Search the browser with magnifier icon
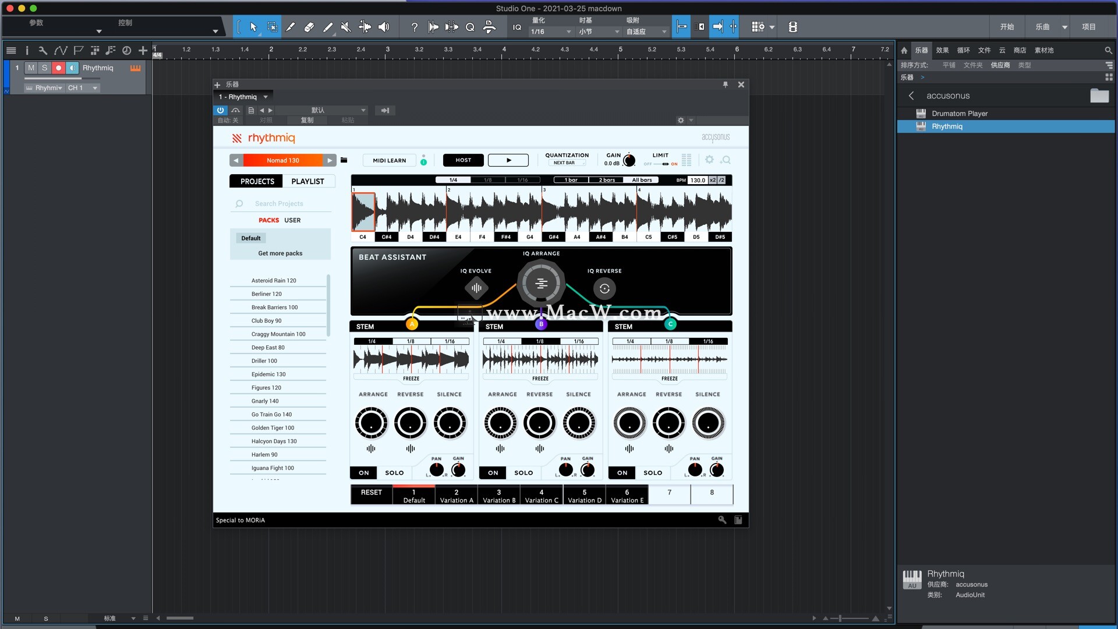 tap(1108, 51)
